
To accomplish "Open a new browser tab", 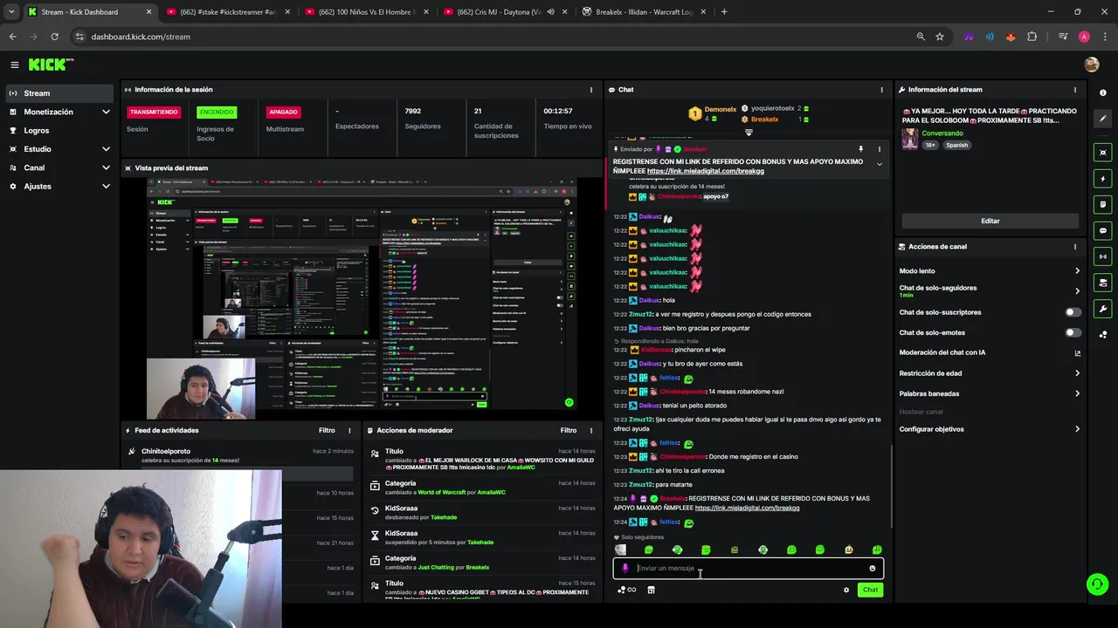I will (724, 12).
